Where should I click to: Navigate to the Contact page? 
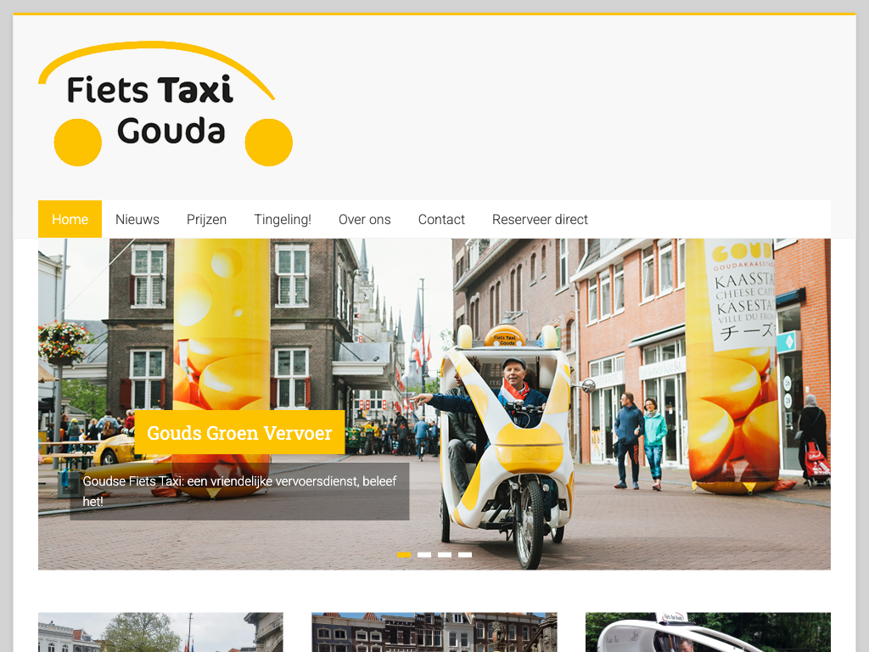[x=441, y=219]
